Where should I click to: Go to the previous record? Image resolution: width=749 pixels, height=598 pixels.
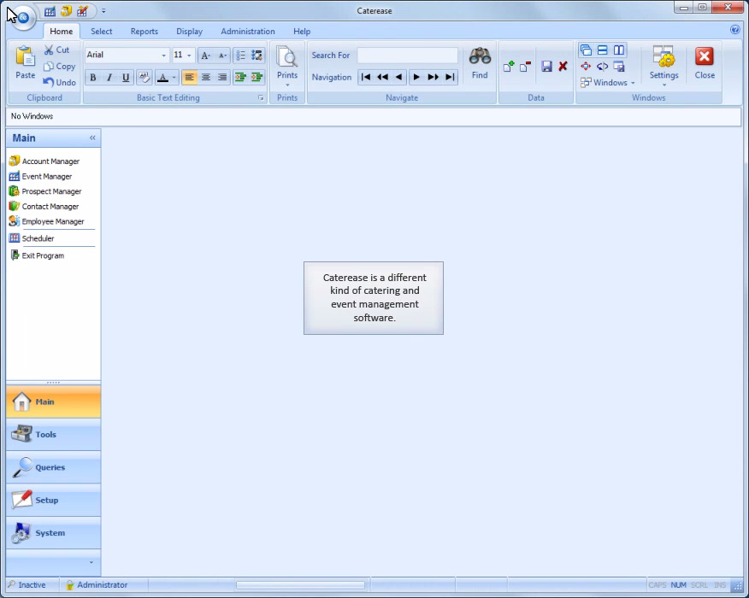398,78
